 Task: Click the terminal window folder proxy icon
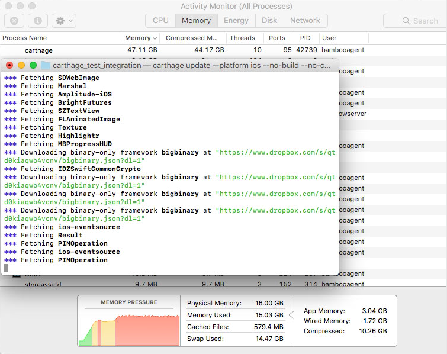(46, 65)
